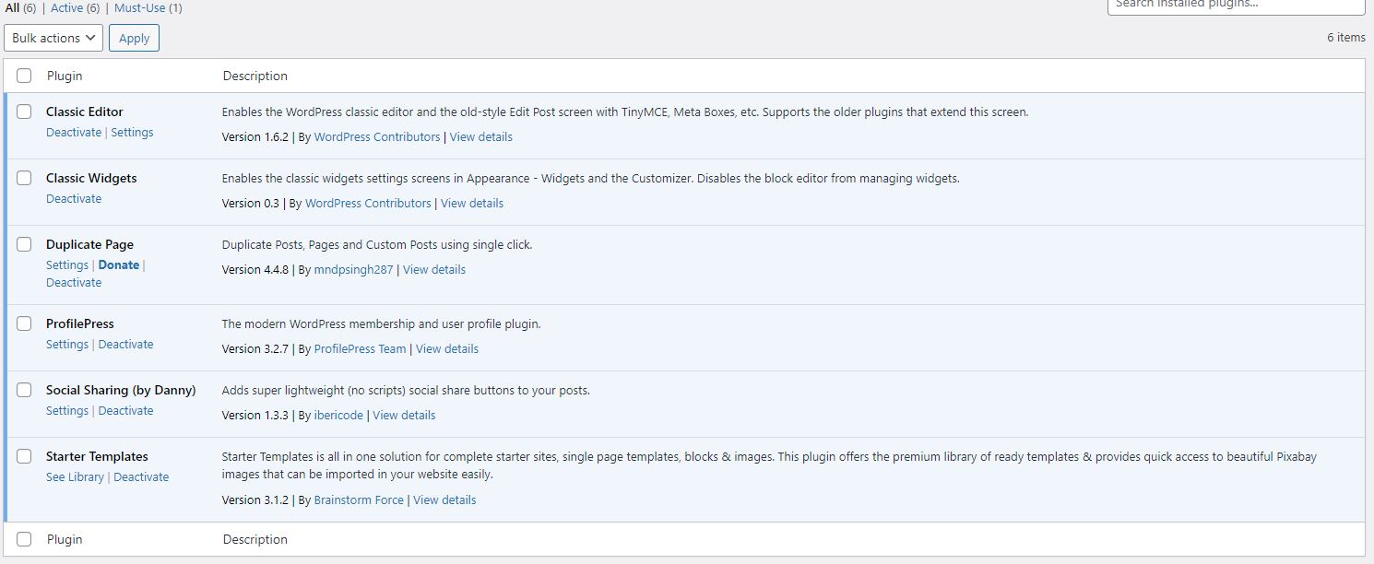Image resolution: width=1374 pixels, height=564 pixels.
Task: Deactivate the ProfilePress plugin
Action: pyautogui.click(x=126, y=344)
